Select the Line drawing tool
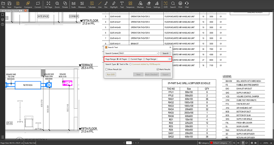The height and width of the screenshot is (145, 274). coord(100,4)
